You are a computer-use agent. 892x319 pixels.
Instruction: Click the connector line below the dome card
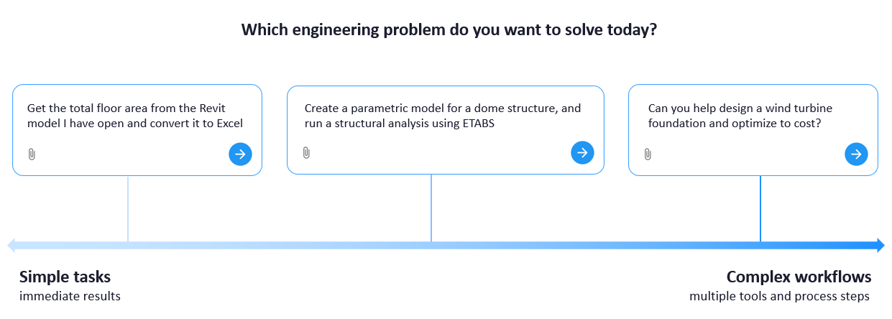click(x=431, y=208)
